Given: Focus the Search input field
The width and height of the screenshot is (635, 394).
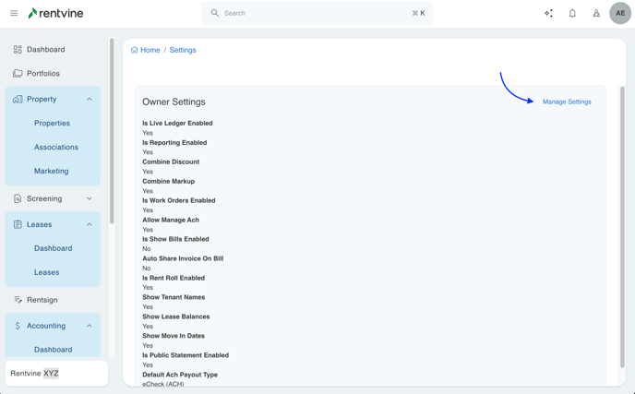Looking at the screenshot, I should coord(314,14).
